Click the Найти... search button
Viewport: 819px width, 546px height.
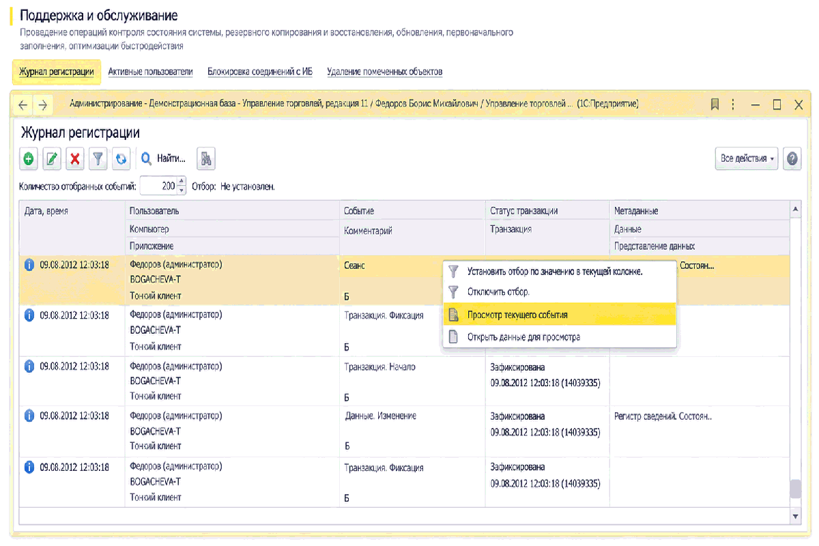163,158
